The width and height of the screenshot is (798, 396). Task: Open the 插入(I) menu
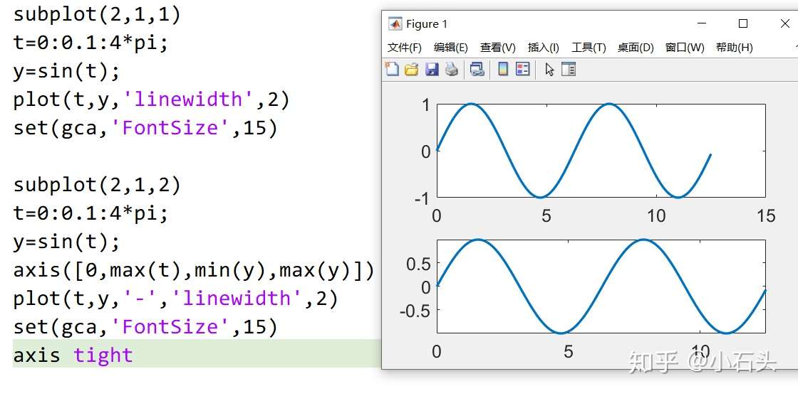pyautogui.click(x=543, y=48)
